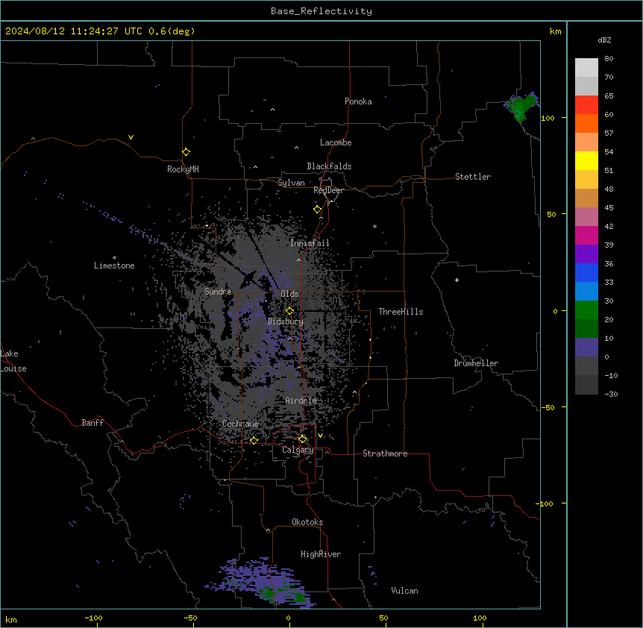Click the yellow marker above Calgary label
The image size is (643, 628).
click(302, 439)
